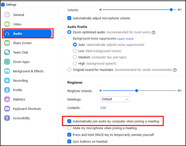Click the Accessibility figure icon

tap(7, 118)
